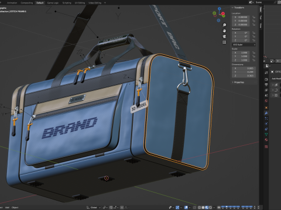Viewport: 281px width, 210px height.
Task: Open the Object Constraints tab icon
Action: point(266,129)
